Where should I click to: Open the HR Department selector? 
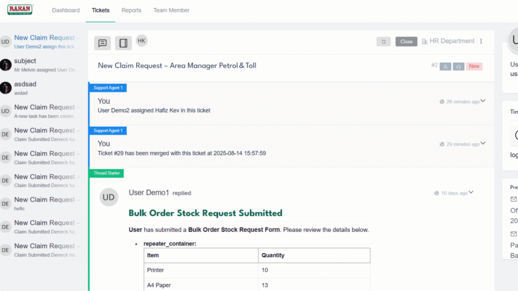tap(448, 41)
